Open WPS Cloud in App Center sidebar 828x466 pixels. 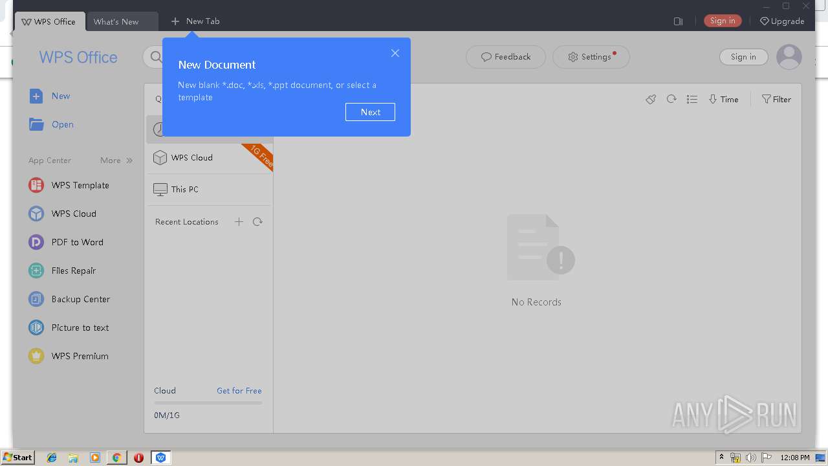tap(63, 214)
